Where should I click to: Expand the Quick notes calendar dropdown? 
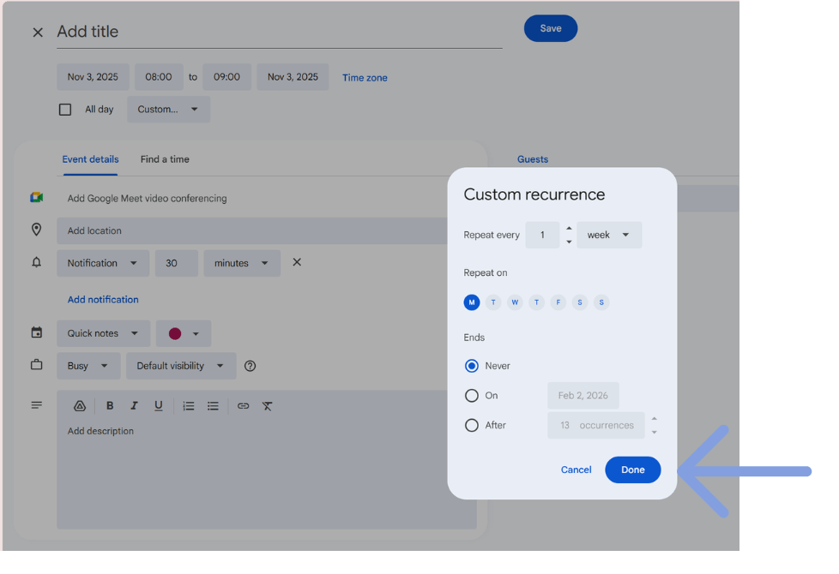pyautogui.click(x=103, y=333)
